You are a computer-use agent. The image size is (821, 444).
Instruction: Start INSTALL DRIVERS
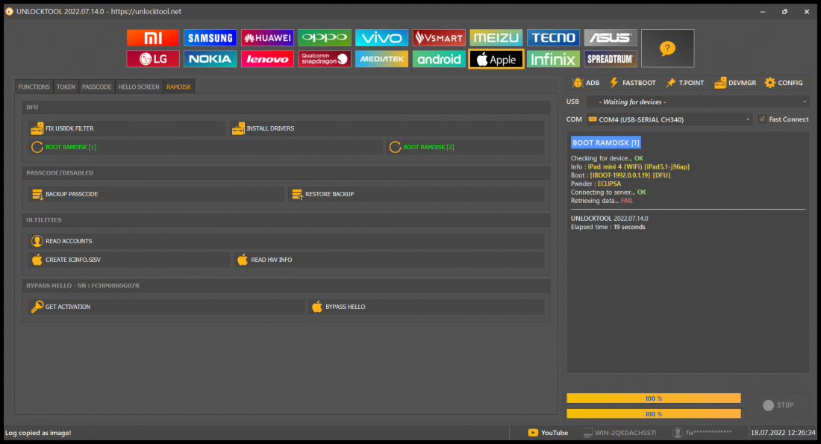(x=387, y=128)
